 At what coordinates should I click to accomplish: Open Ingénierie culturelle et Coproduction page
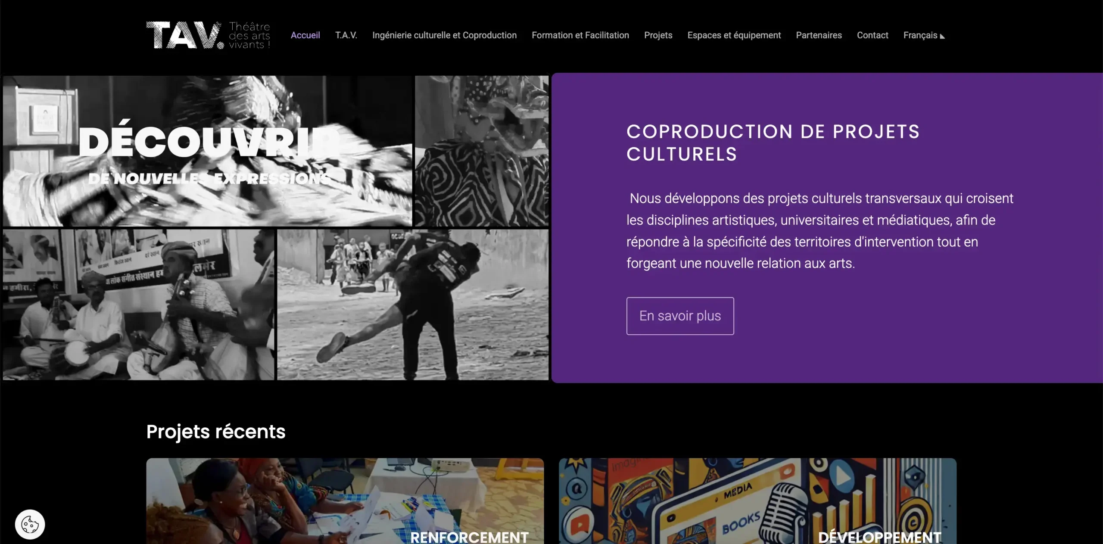(x=444, y=35)
